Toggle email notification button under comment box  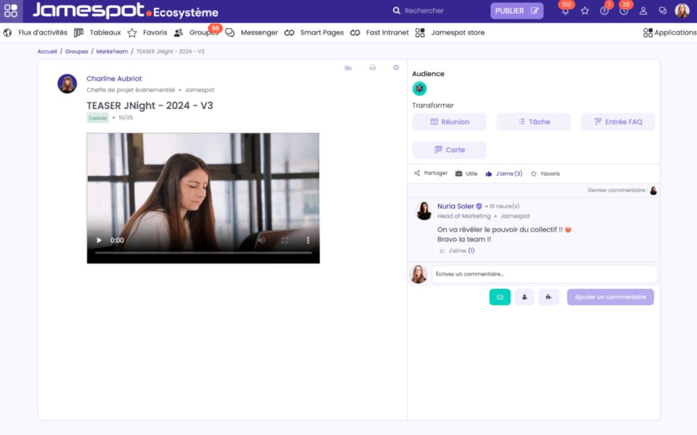(x=500, y=297)
